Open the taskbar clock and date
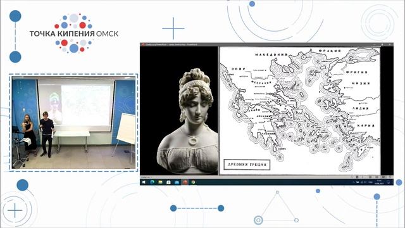Image resolution: width=405 pixels, height=228 pixels. pyautogui.click(x=379, y=182)
